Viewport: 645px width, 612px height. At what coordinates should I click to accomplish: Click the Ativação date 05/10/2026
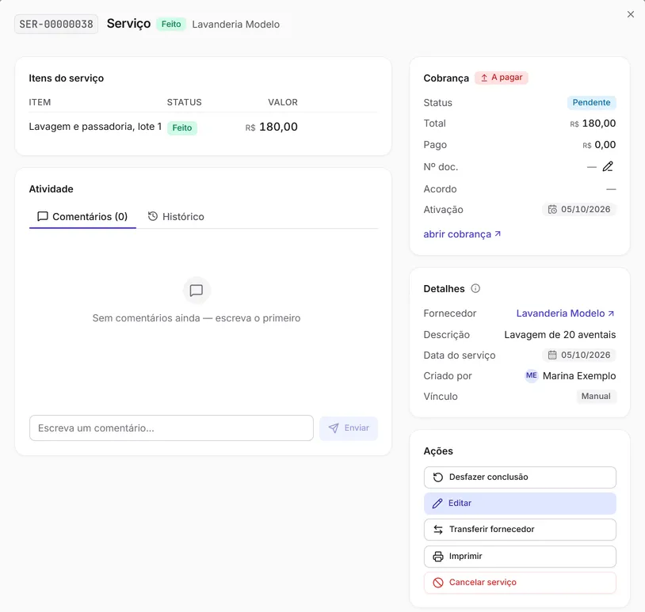(x=579, y=210)
